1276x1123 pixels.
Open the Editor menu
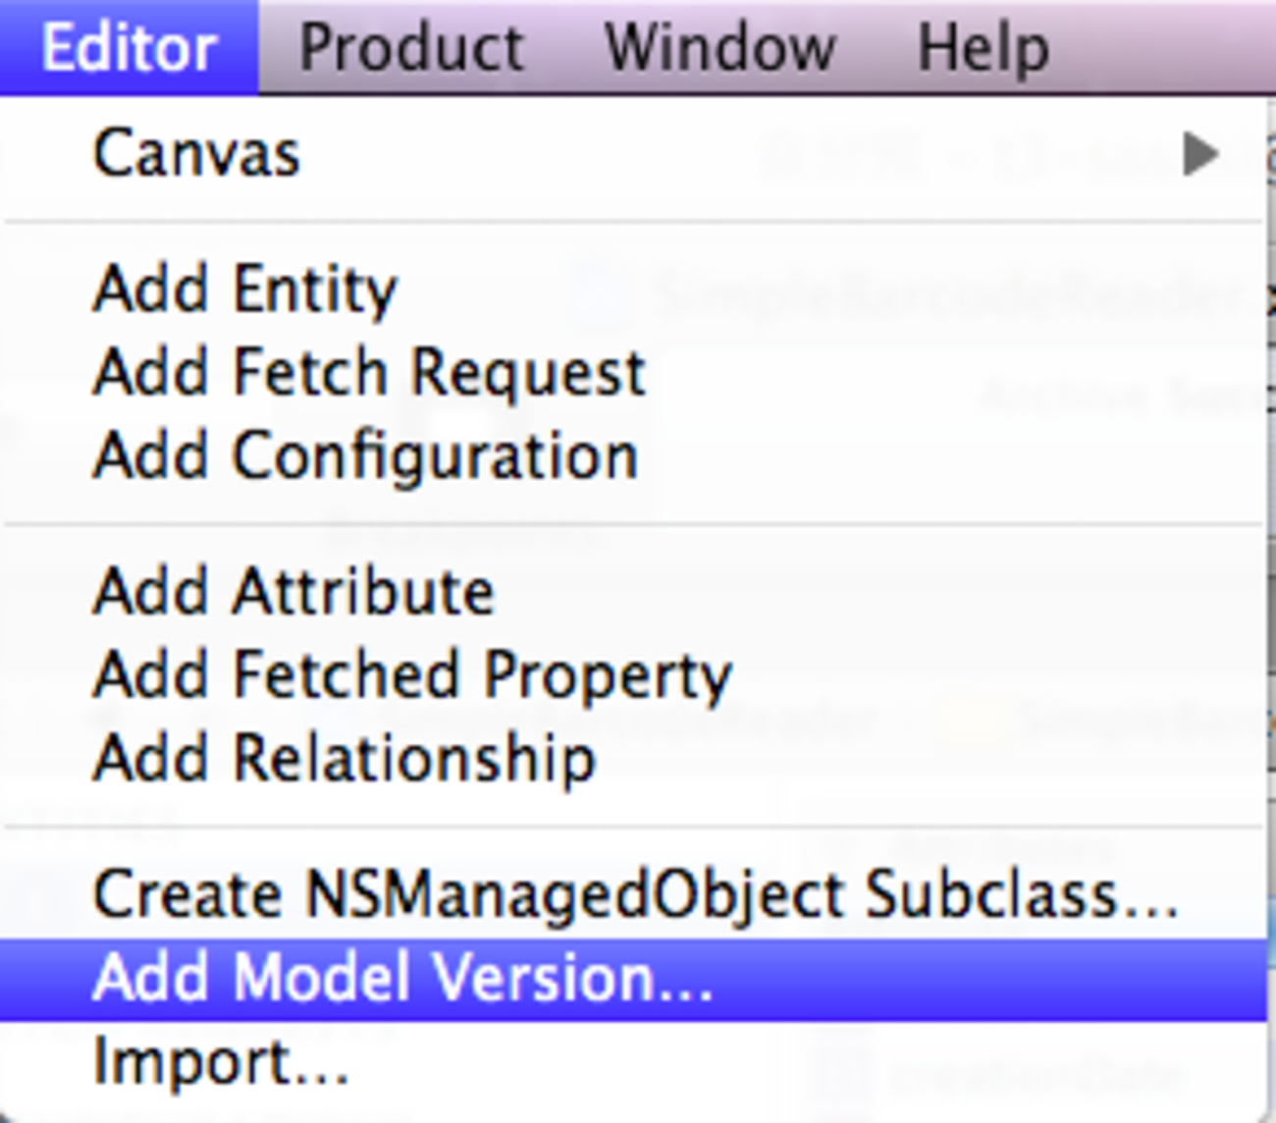[129, 47]
